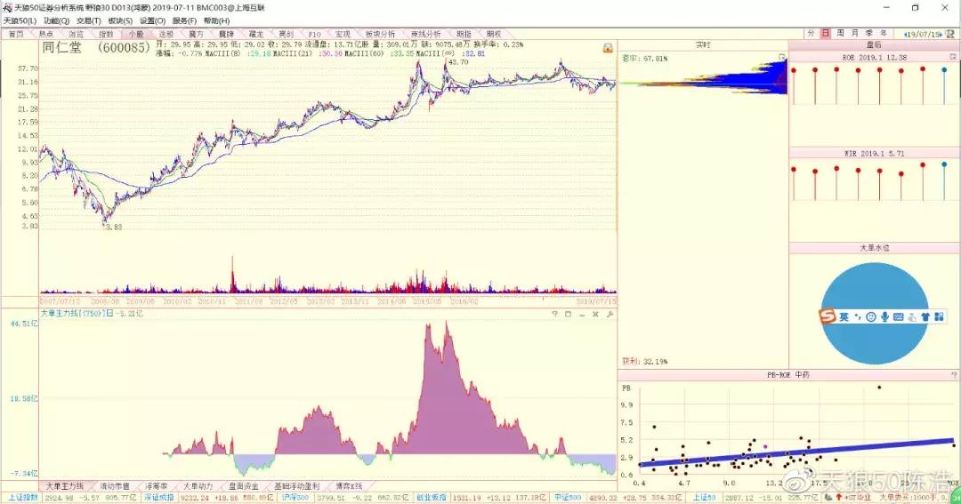
Task: Click the 上证指数 status bar label
Action: tap(22, 498)
